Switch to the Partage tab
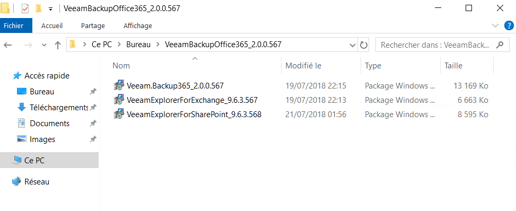The width and height of the screenshot is (516, 211). point(93,25)
